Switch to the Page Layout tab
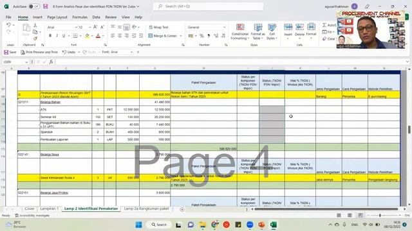 point(57,17)
